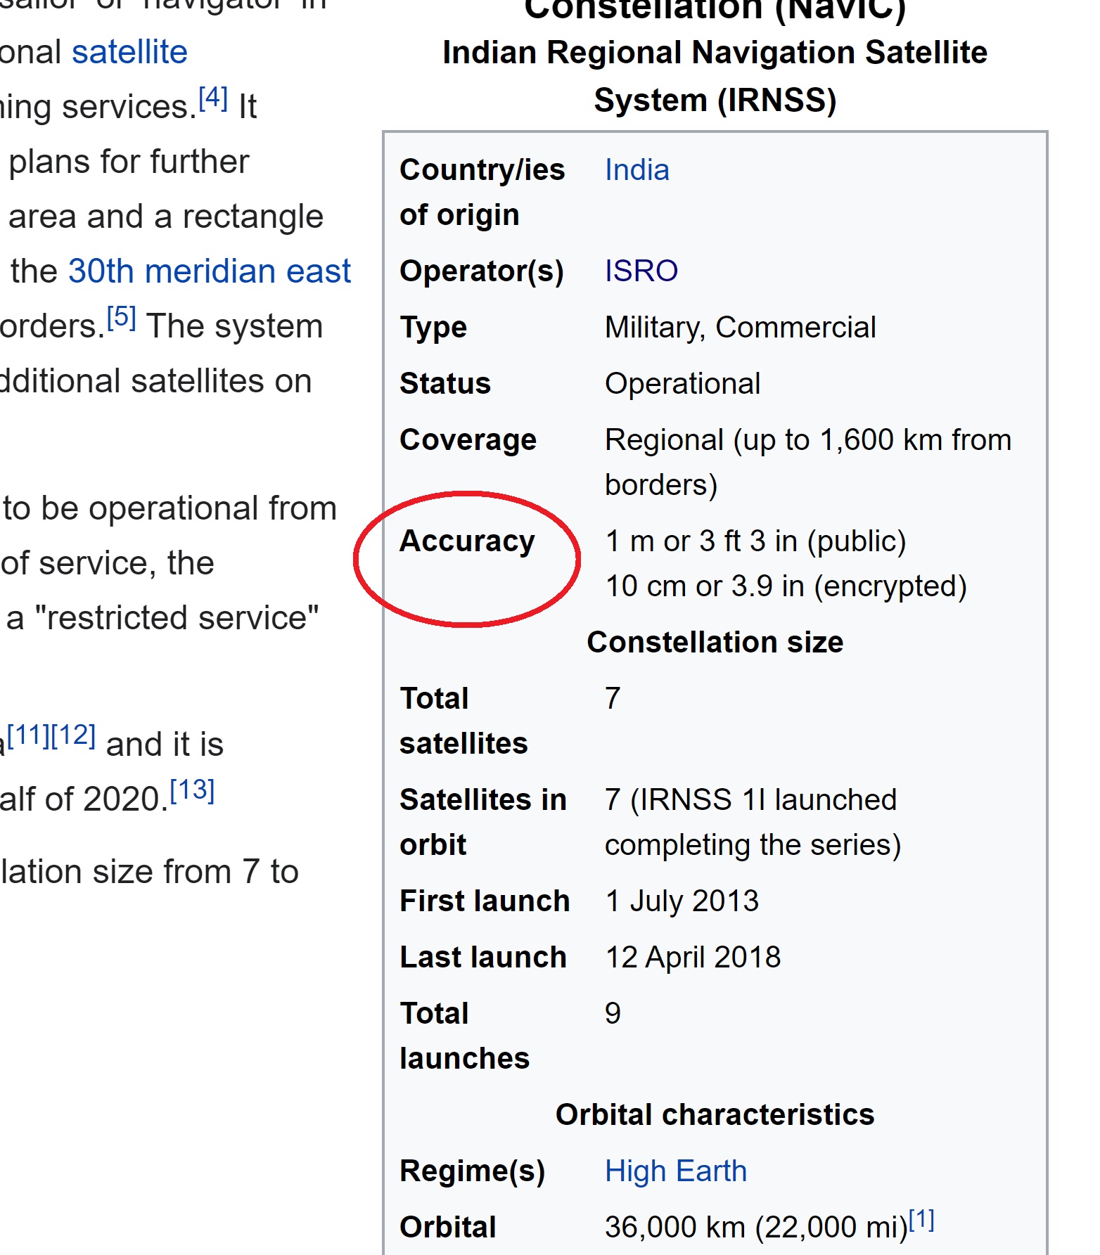The image size is (1100, 1255).
Task: Click the 'Last launch' label
Action: (x=483, y=958)
